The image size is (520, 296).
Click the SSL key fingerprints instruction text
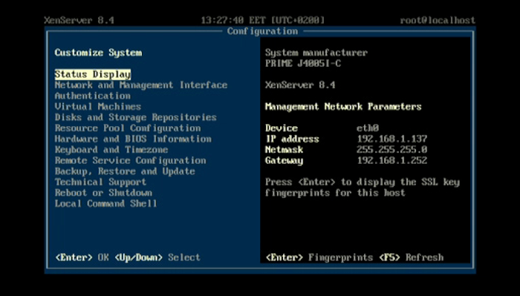pos(363,188)
